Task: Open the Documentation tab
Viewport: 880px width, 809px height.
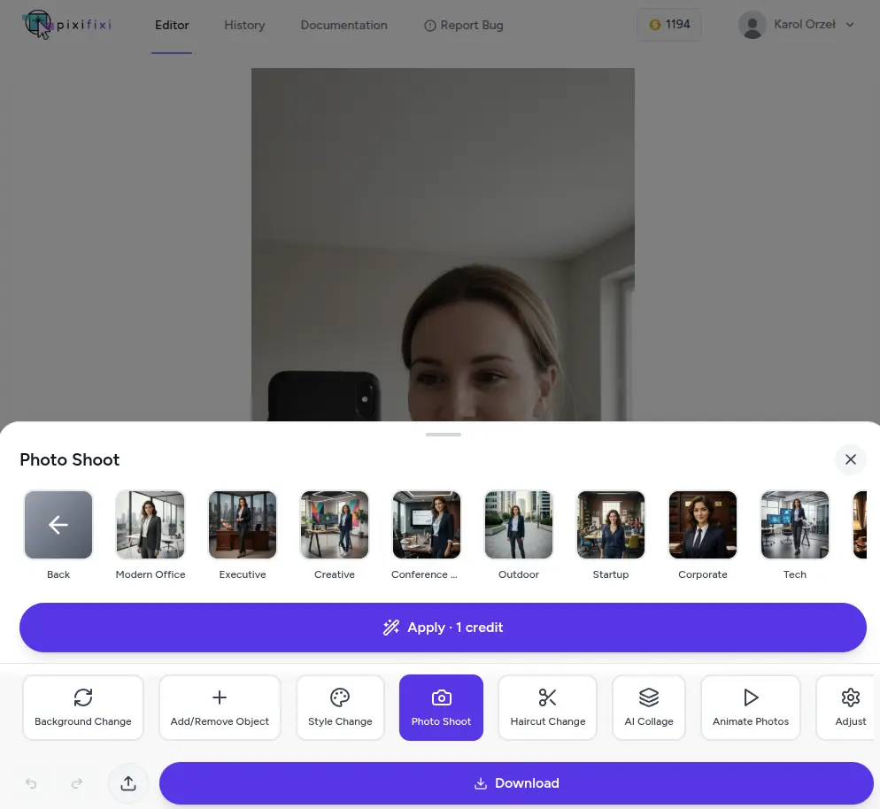Action: [344, 25]
